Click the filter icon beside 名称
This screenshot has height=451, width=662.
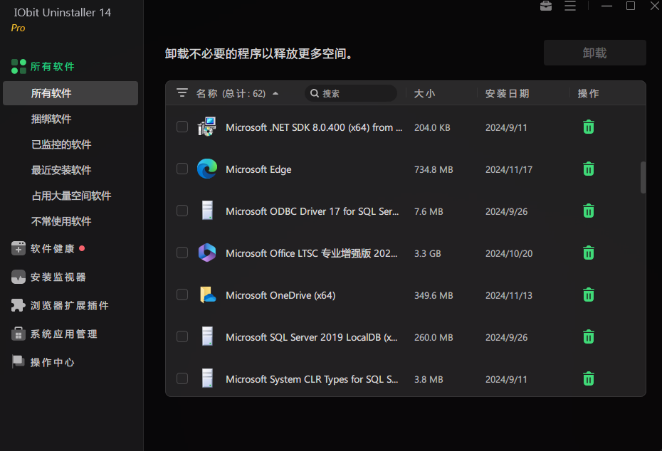(x=182, y=93)
